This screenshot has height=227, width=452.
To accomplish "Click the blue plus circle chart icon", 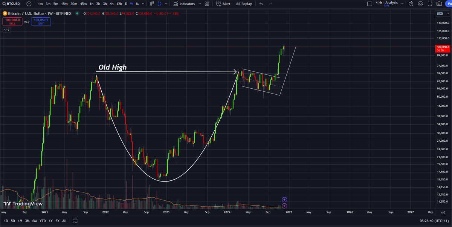I will click(x=284, y=200).
